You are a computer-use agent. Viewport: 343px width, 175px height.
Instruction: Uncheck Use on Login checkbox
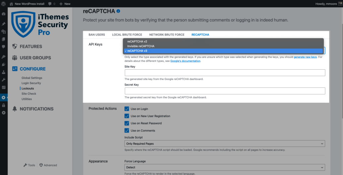127,109
